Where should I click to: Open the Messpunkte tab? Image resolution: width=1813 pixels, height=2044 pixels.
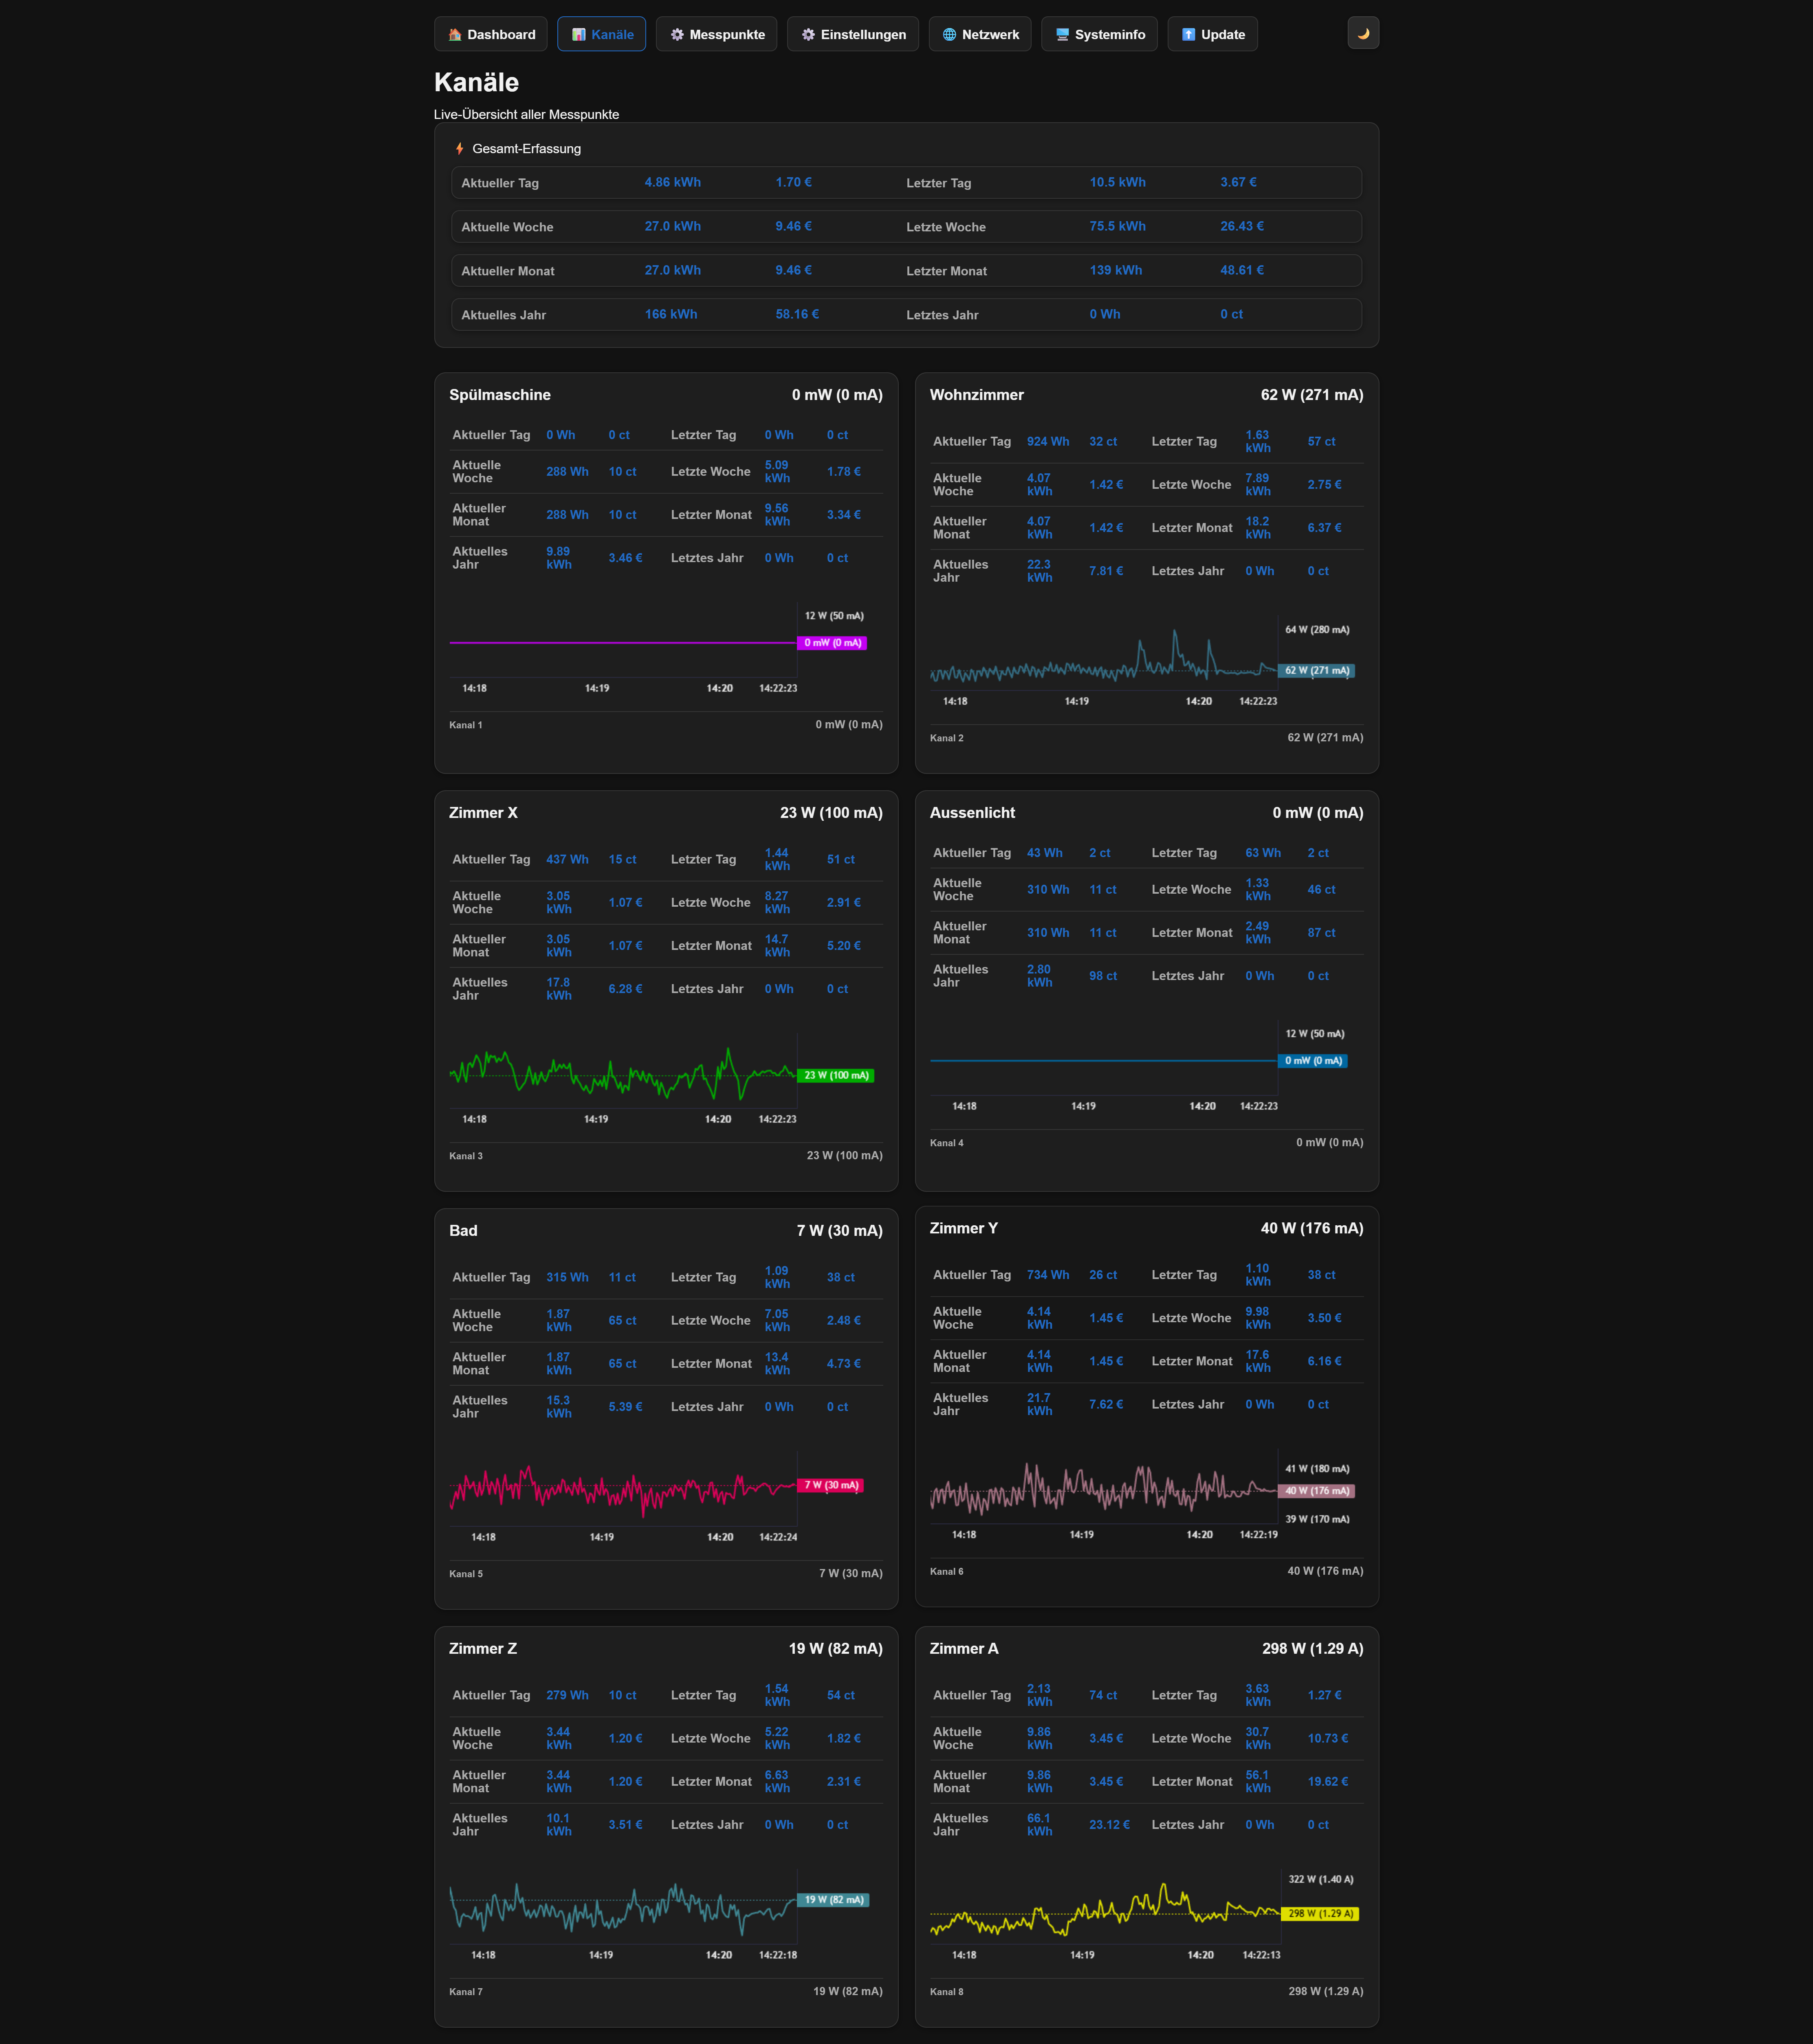(x=726, y=34)
